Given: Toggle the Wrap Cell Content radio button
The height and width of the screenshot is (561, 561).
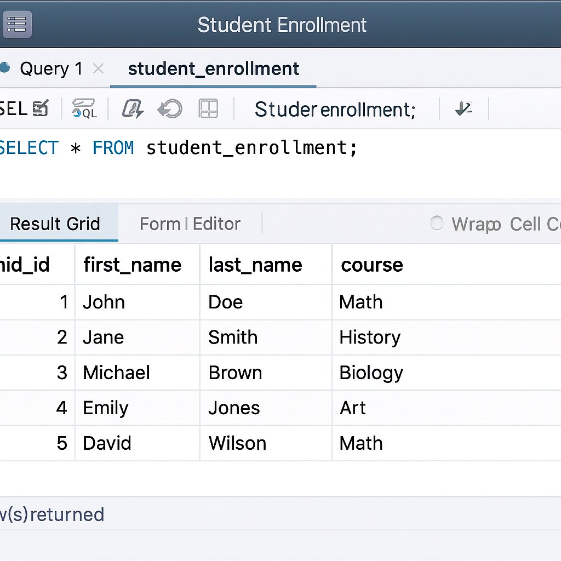Looking at the screenshot, I should point(437,224).
